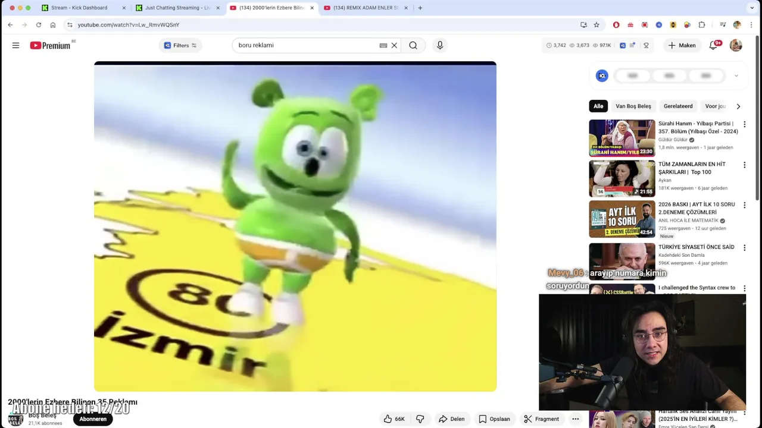This screenshot has width=762, height=428.
Task: Click the trophy icon in stats bar
Action: (x=646, y=45)
